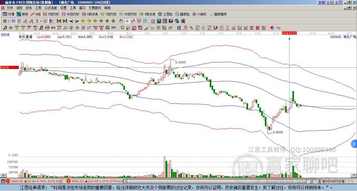Select the parallel channel lines tool
This screenshot has width=357, height=191.
(x=170, y=28)
